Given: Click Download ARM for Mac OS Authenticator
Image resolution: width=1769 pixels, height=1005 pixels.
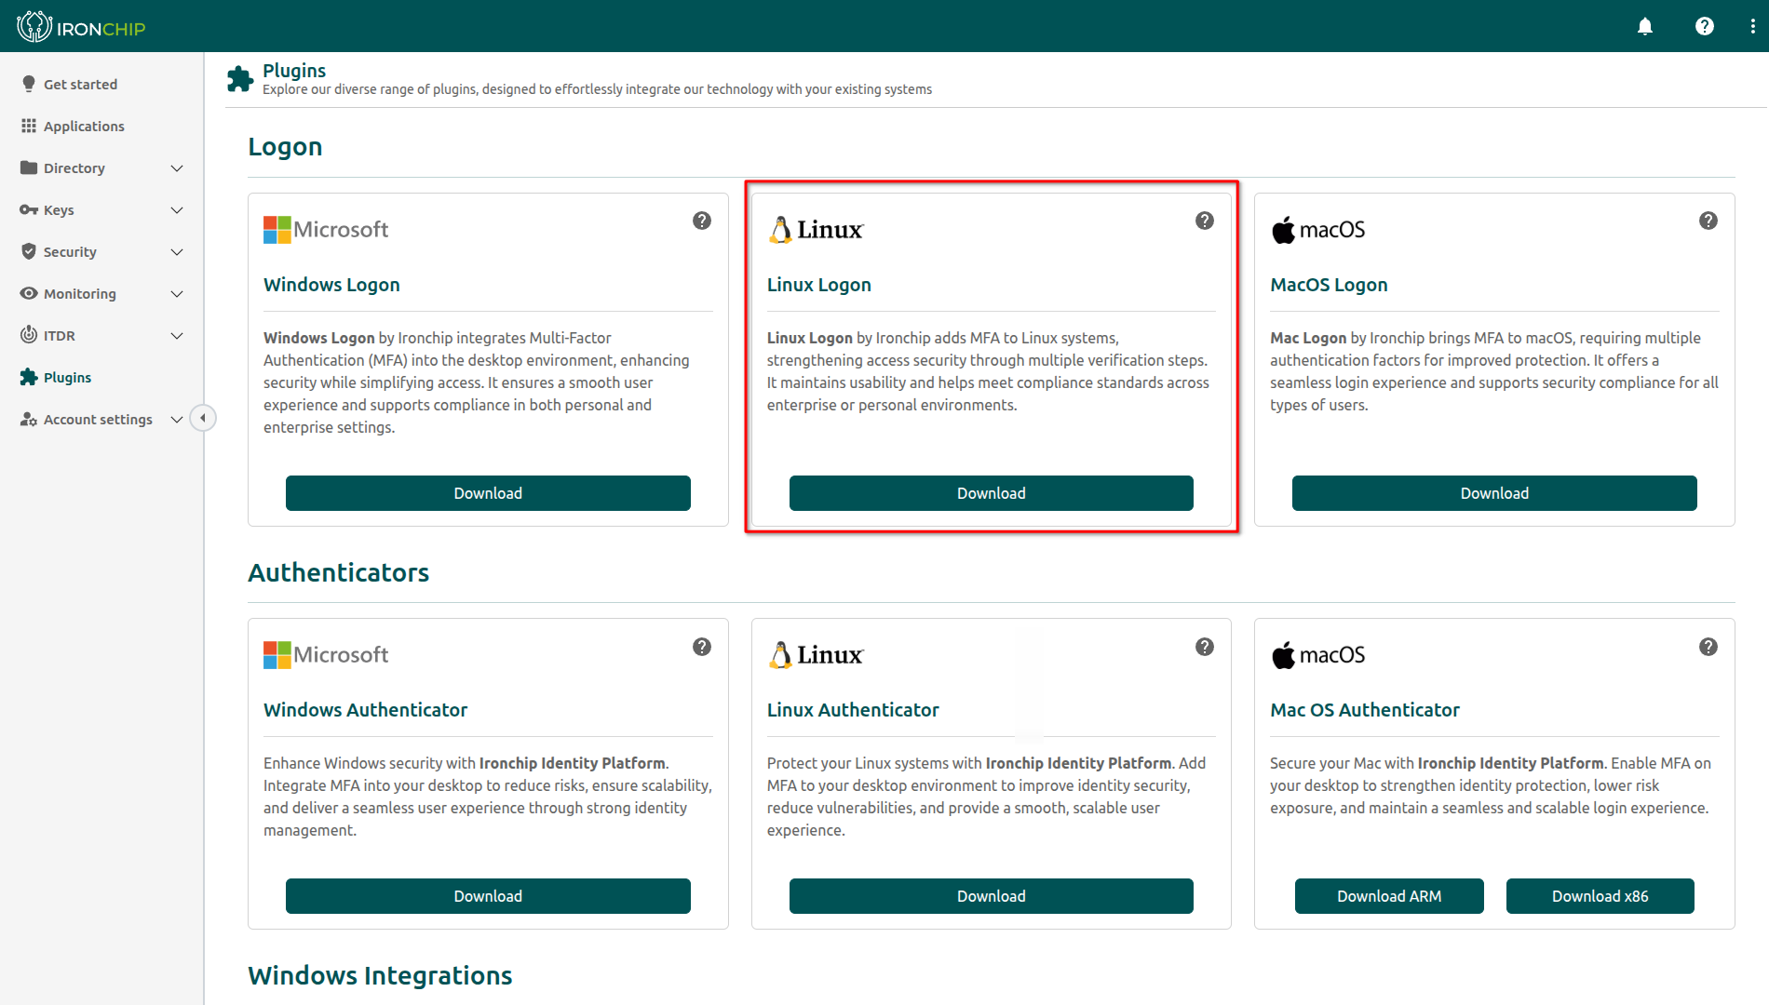Looking at the screenshot, I should click(x=1388, y=896).
